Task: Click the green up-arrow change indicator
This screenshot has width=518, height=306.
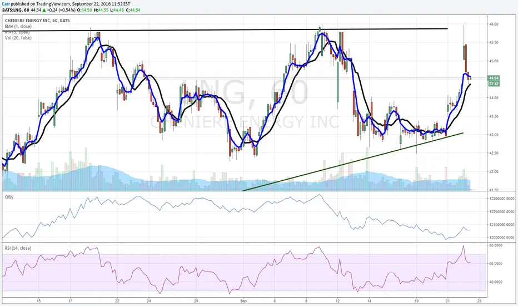Action: pos(44,10)
